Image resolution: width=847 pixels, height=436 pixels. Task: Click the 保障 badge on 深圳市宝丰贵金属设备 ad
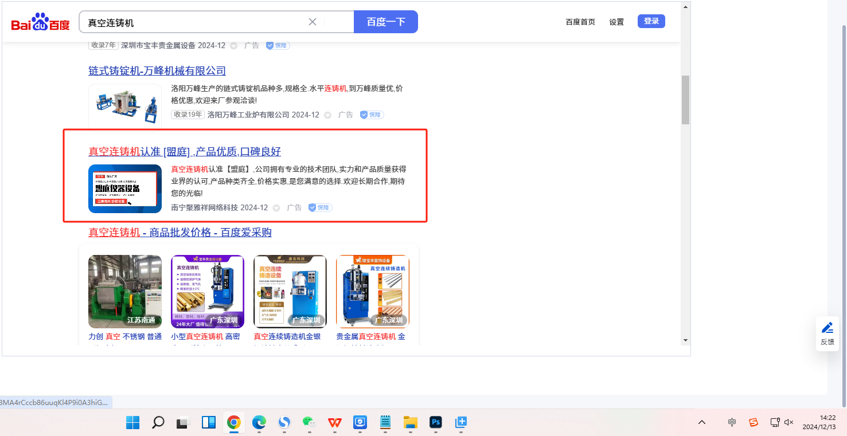tap(278, 45)
